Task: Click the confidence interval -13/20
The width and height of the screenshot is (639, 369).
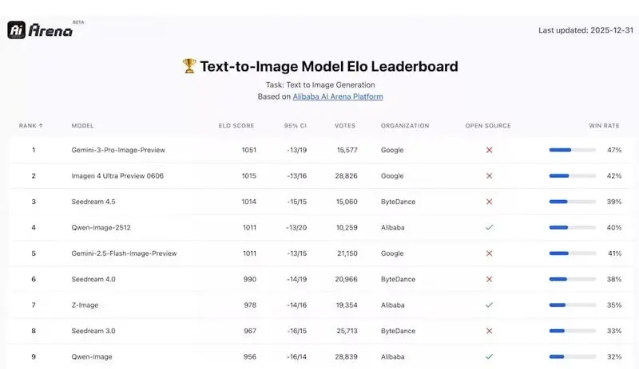Action: click(x=296, y=227)
